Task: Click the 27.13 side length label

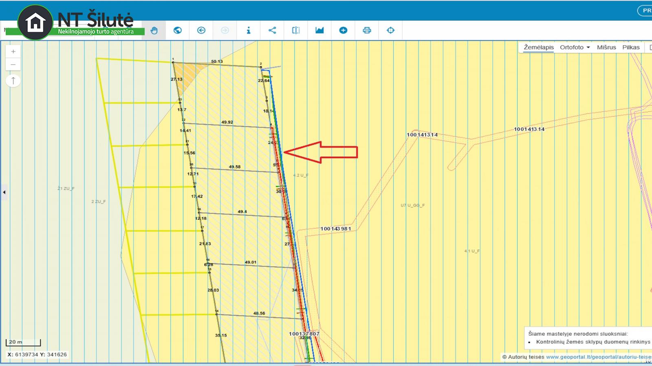Action: (x=176, y=79)
